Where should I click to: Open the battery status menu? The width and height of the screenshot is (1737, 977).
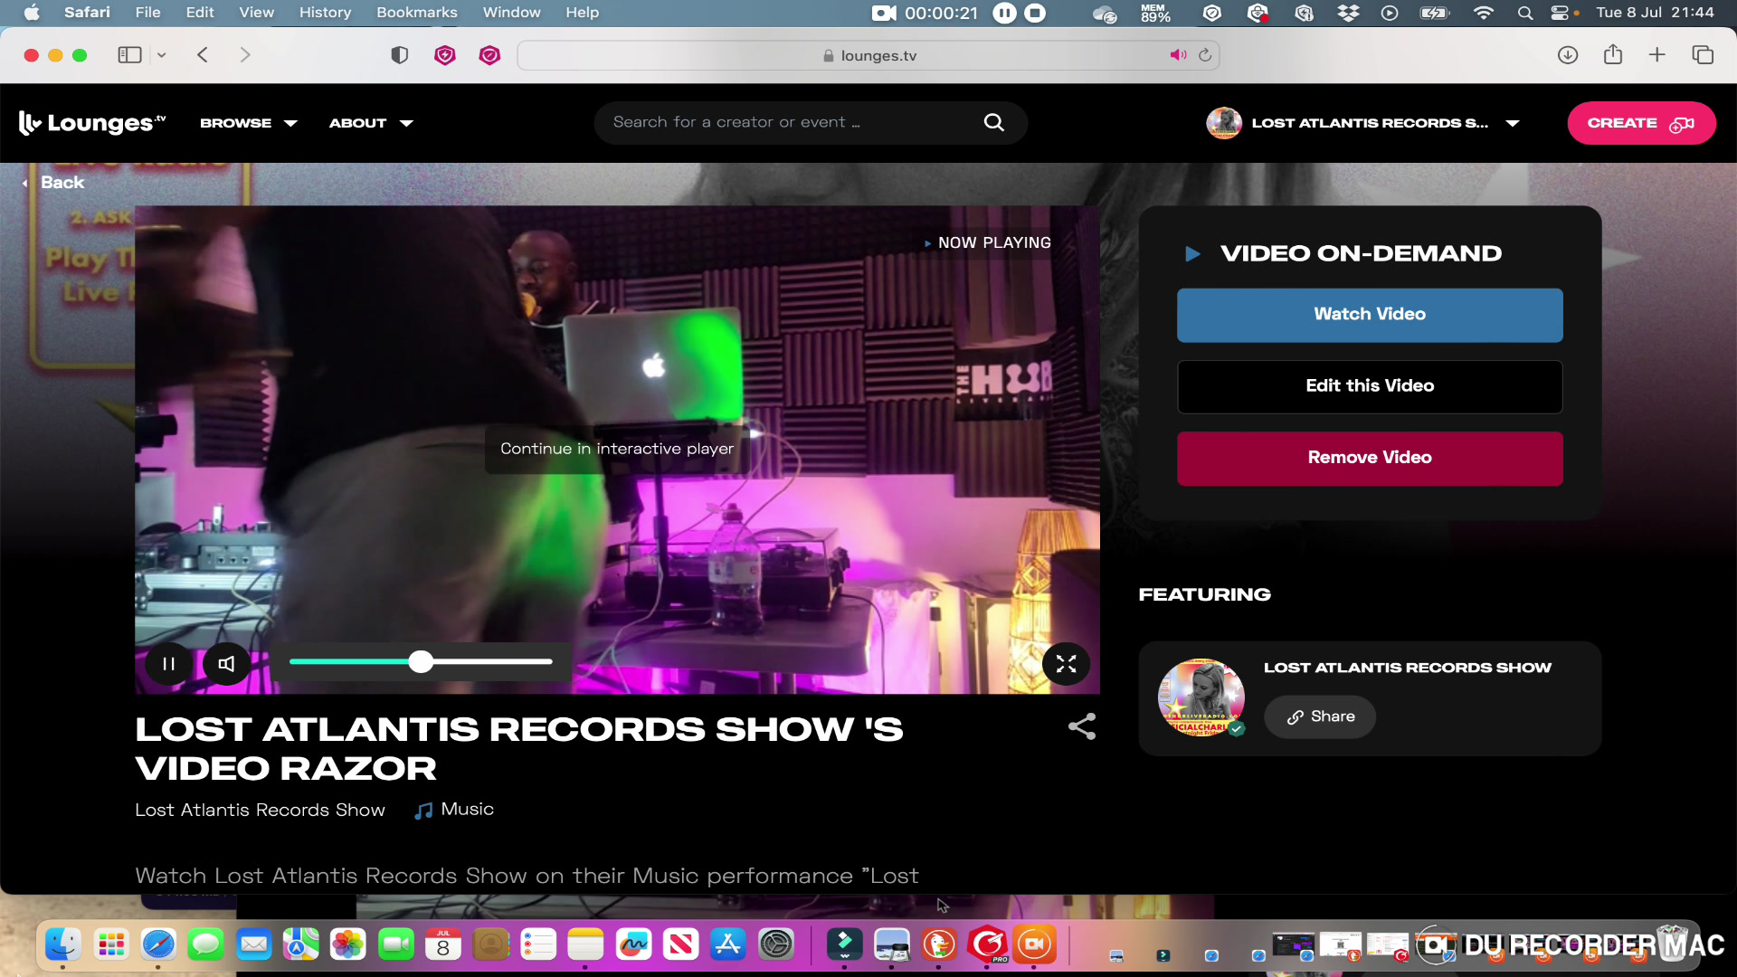pos(1435,13)
